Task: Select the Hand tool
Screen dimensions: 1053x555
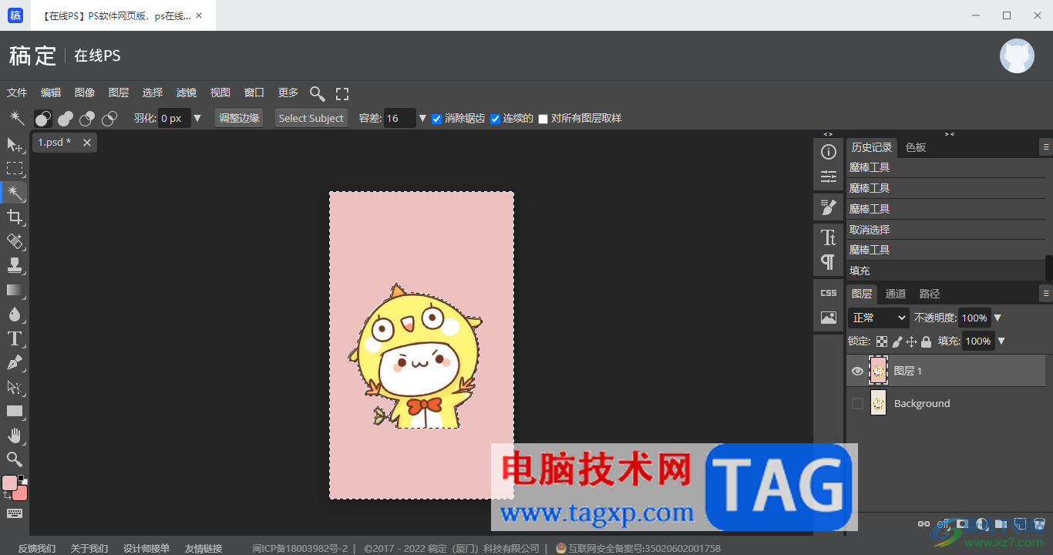Action: pos(14,436)
